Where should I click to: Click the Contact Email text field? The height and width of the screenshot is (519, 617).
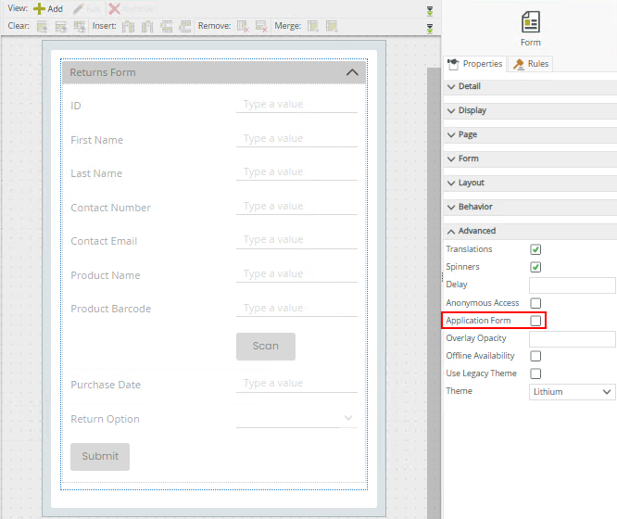pos(296,240)
